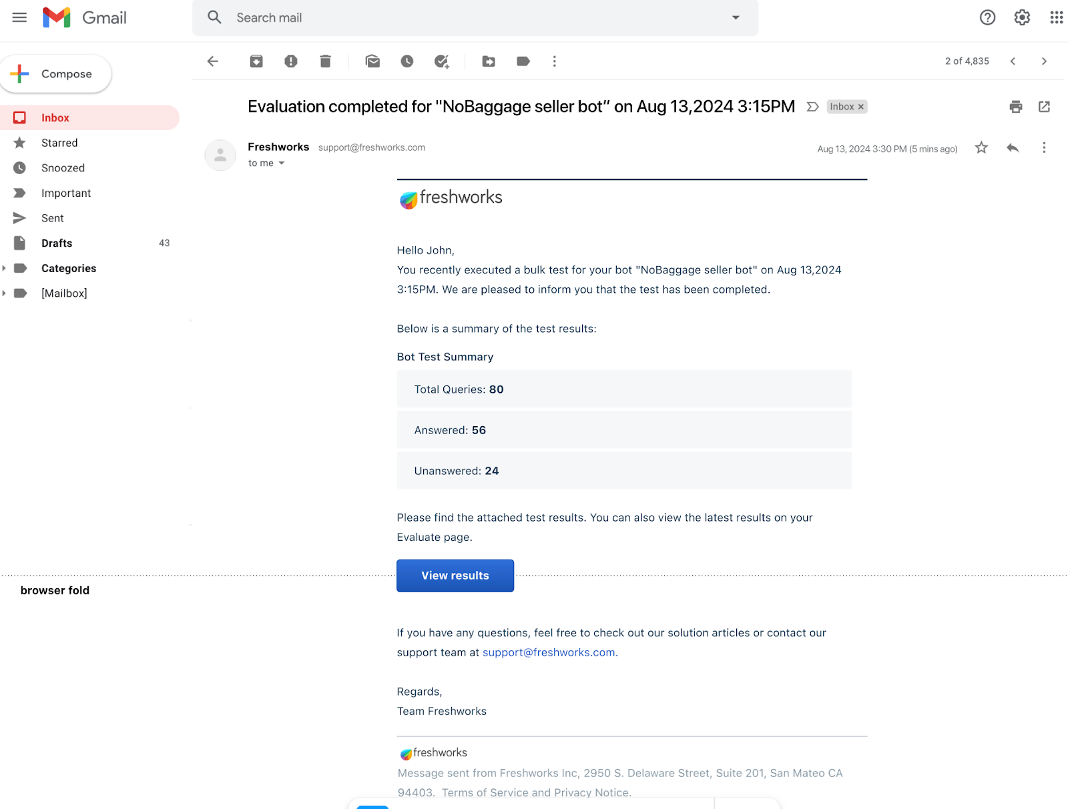
Task: Open the toolbar More options menu
Action: [x=554, y=61]
